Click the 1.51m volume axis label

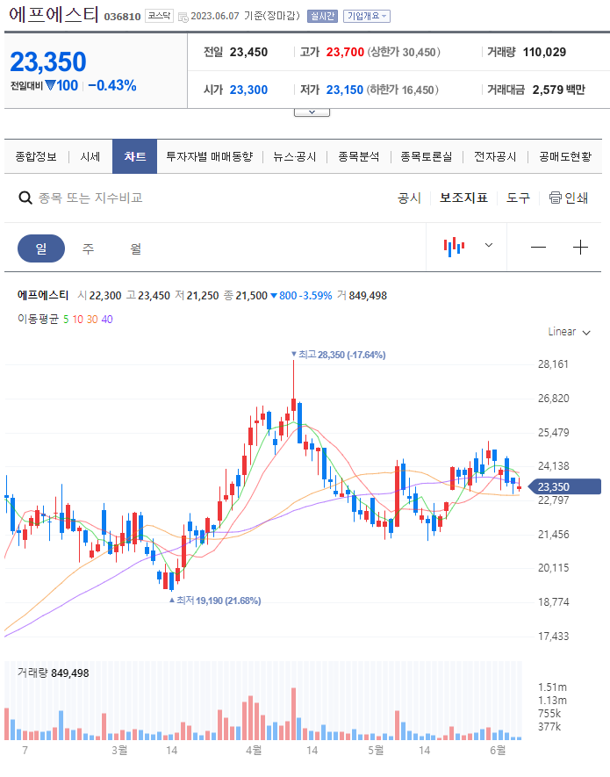[553, 687]
